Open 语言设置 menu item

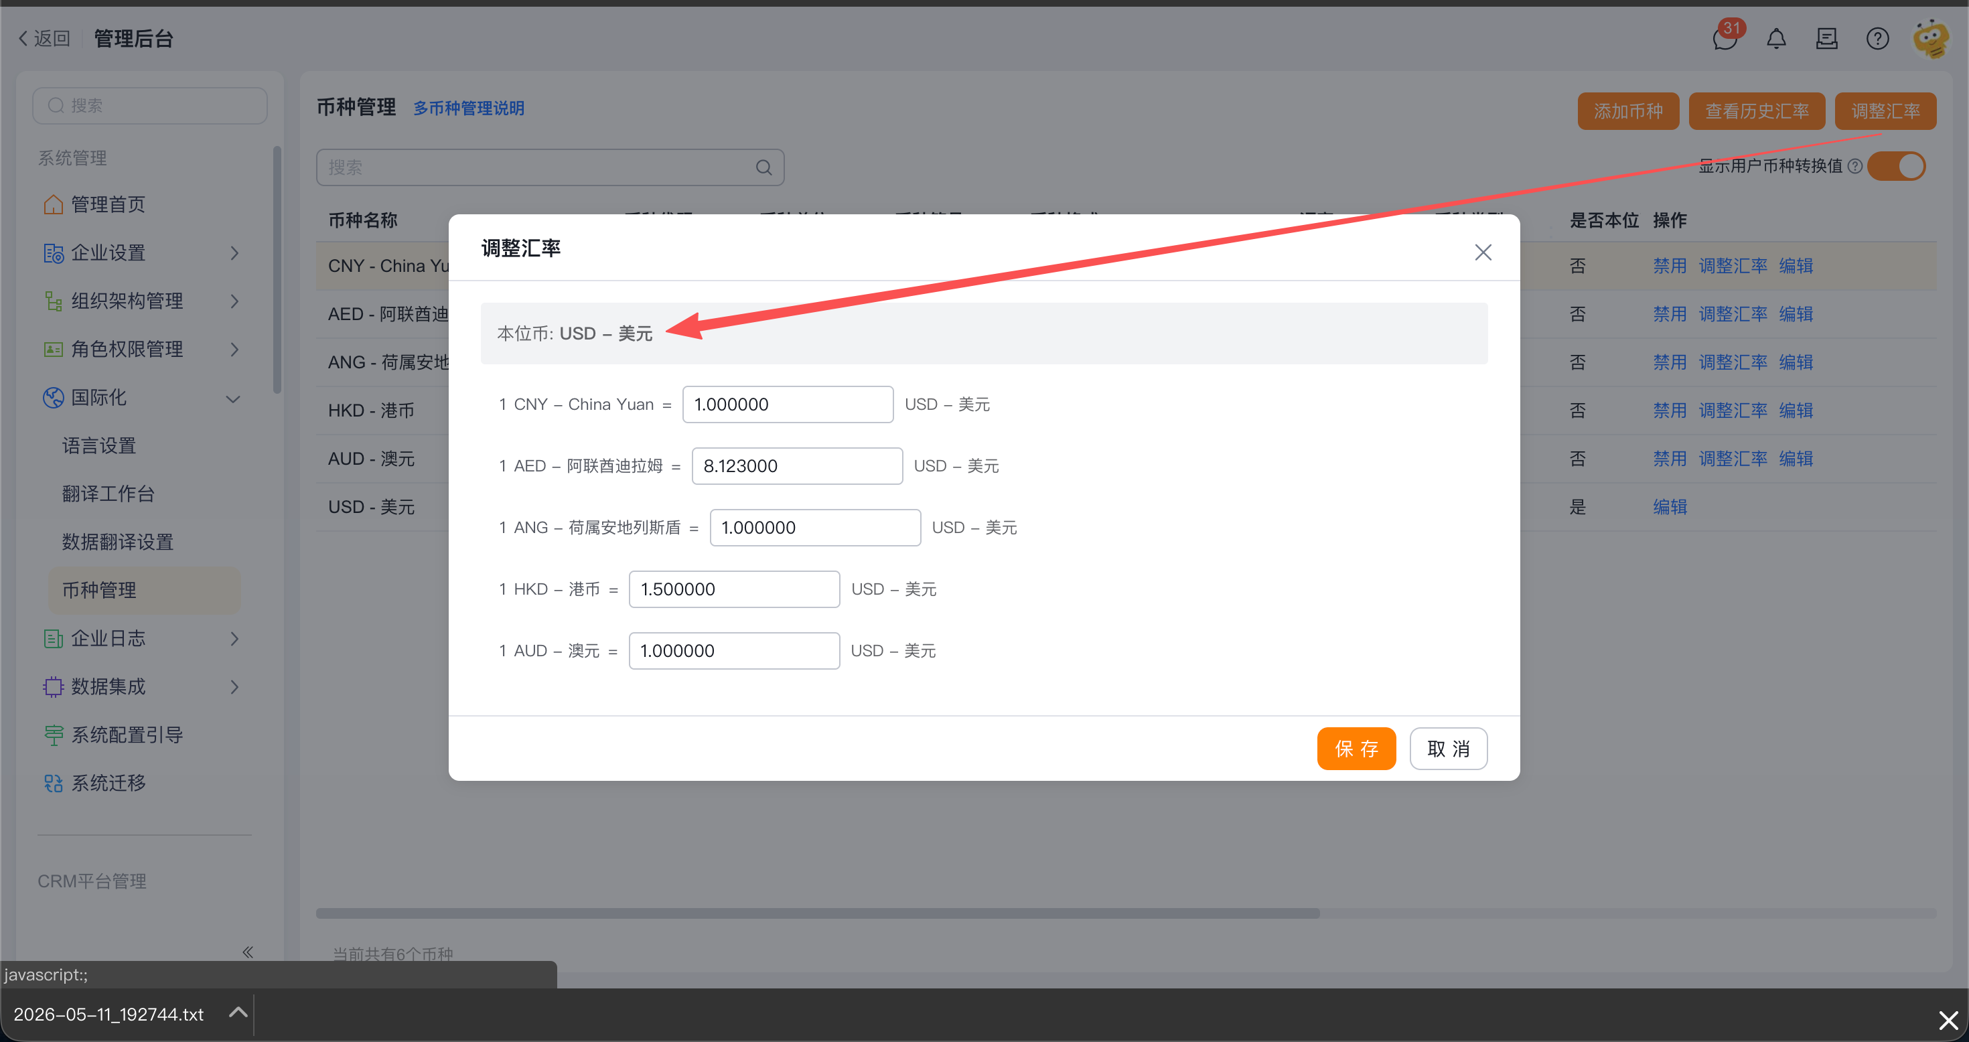point(99,445)
